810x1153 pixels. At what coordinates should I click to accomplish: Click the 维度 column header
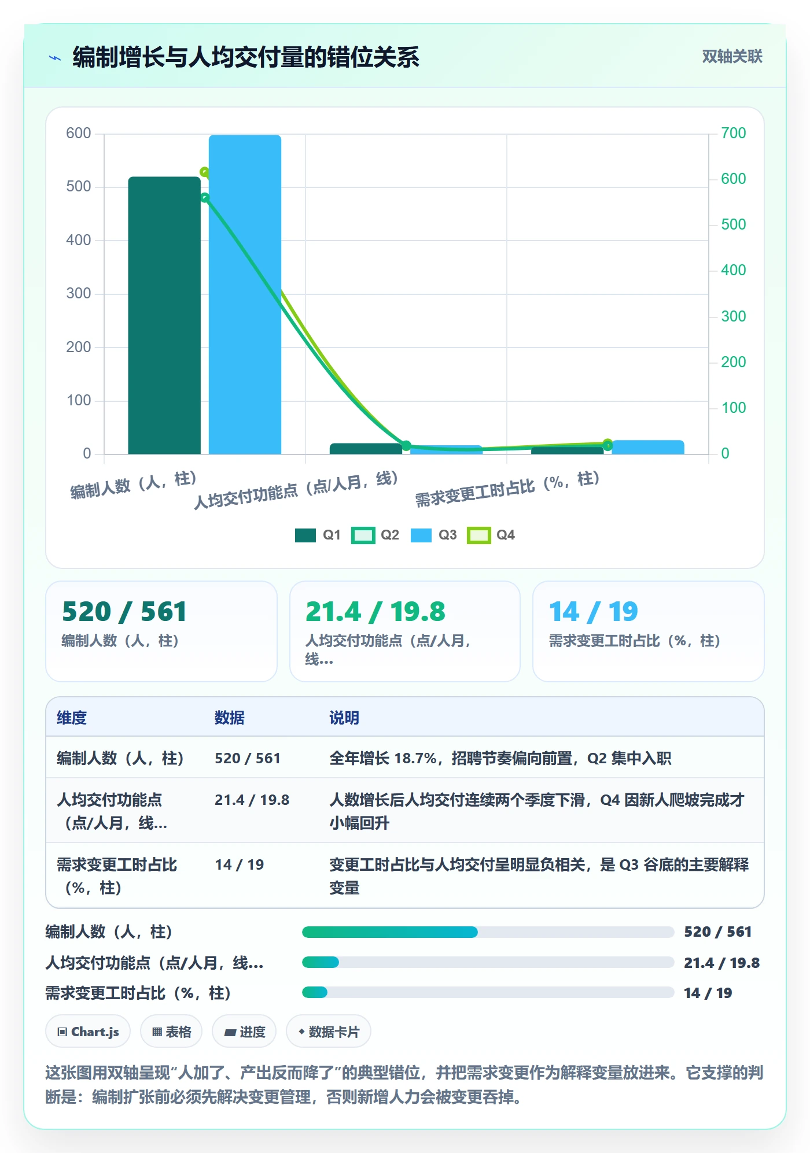(x=72, y=718)
